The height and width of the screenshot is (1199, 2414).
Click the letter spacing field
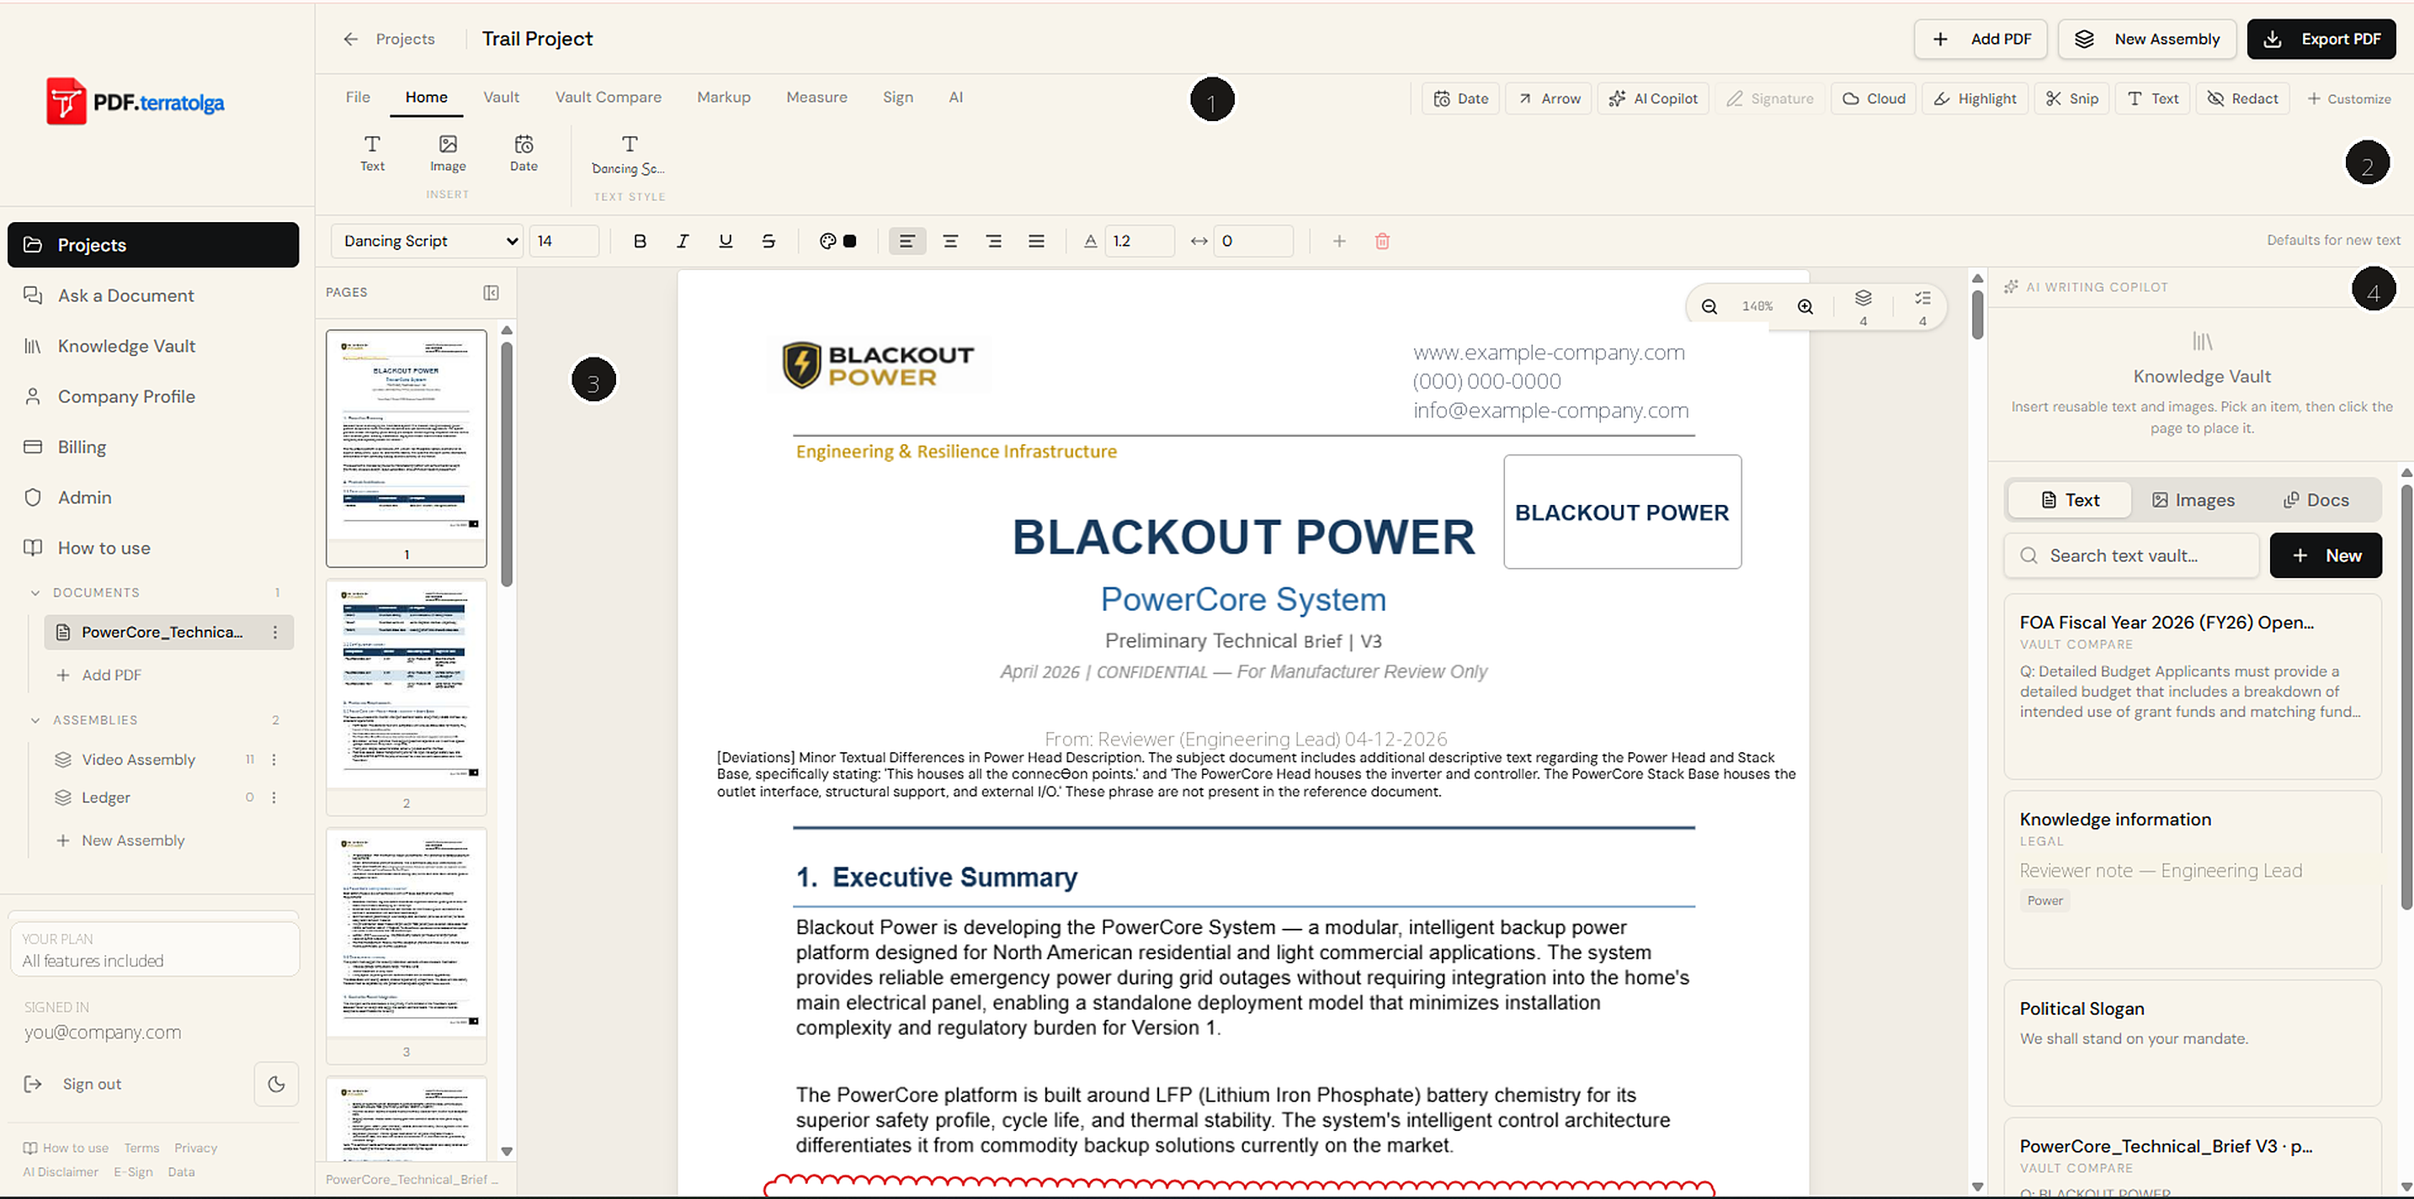tap(1253, 241)
